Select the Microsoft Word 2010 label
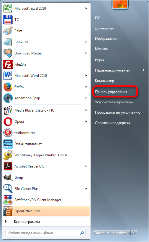 tap(31, 76)
